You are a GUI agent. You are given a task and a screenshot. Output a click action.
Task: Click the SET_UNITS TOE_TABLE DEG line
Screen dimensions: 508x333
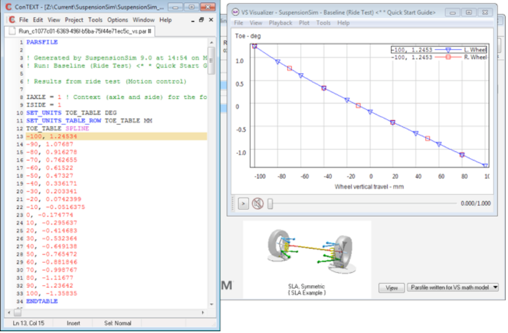click(71, 113)
